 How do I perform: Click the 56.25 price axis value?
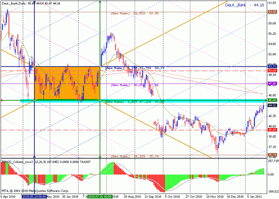[272, 34]
